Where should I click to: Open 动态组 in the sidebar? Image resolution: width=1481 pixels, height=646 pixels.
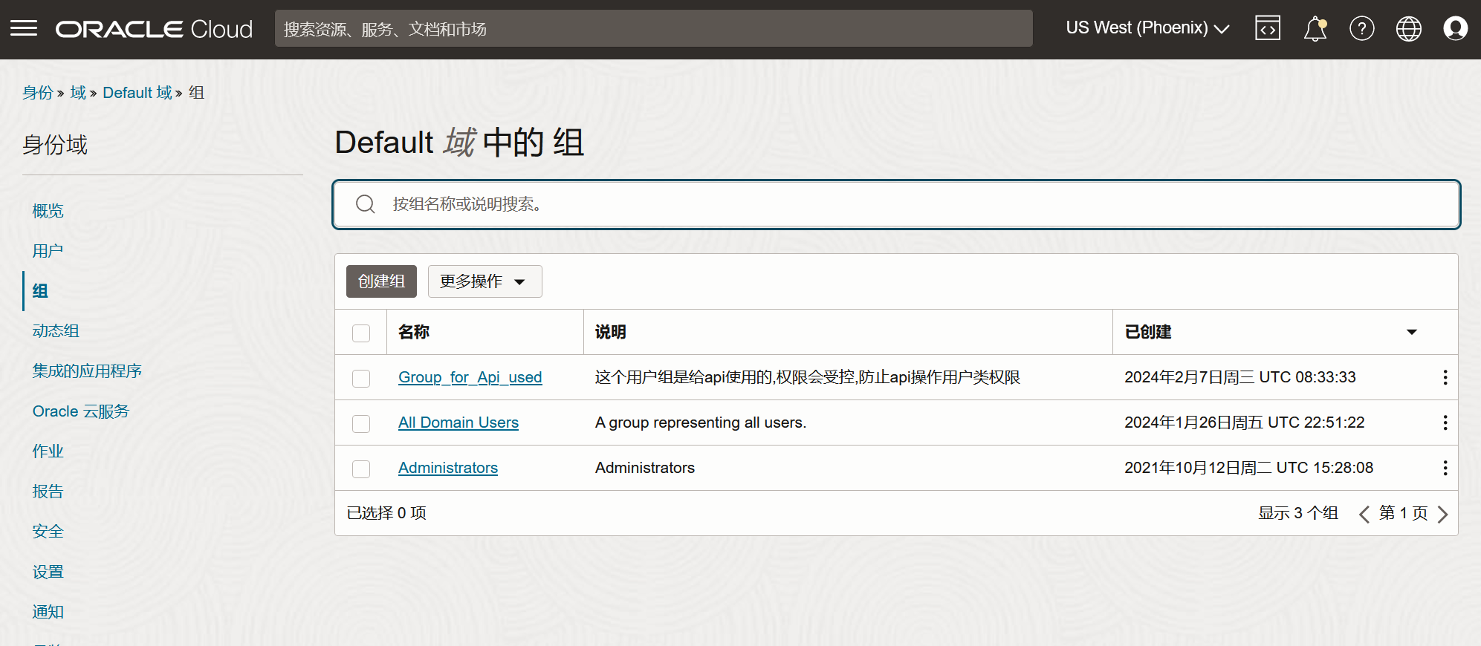tap(56, 331)
